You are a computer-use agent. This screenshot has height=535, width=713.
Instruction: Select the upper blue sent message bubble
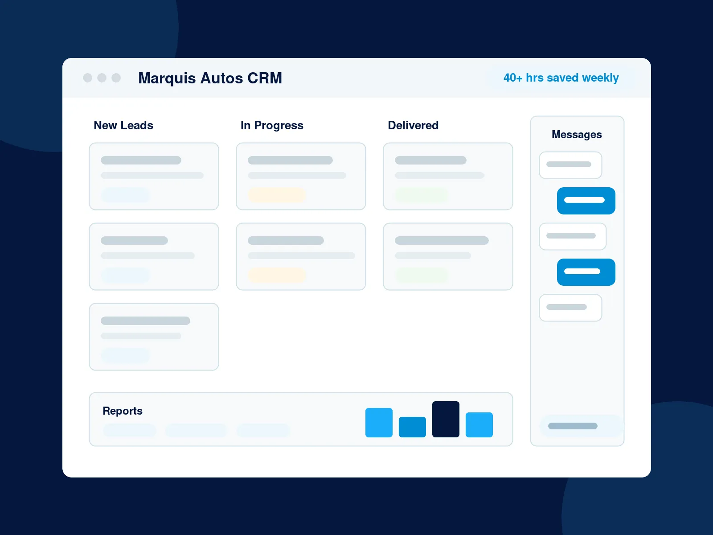pos(586,201)
